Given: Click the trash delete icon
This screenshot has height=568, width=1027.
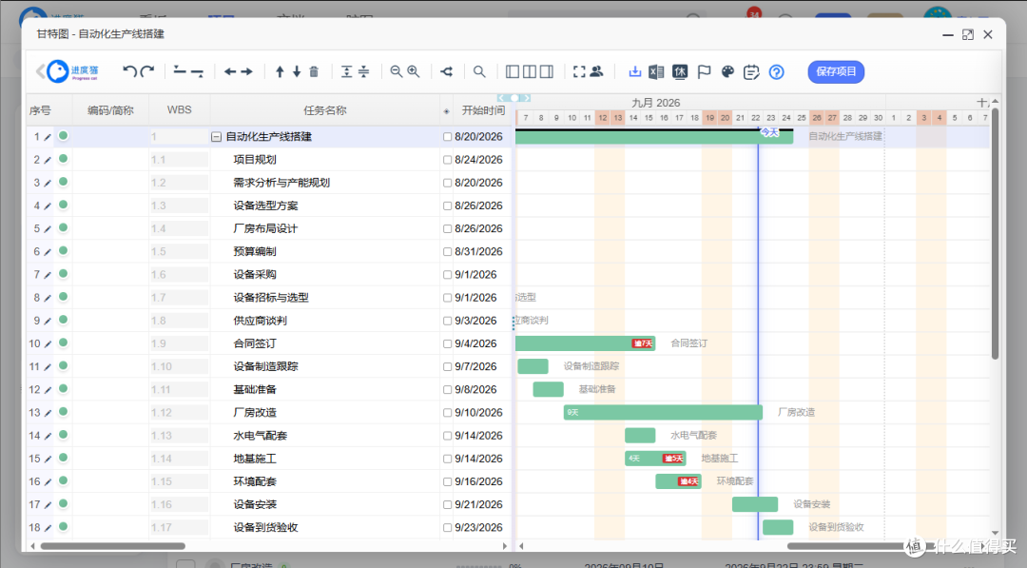Looking at the screenshot, I should click(314, 71).
